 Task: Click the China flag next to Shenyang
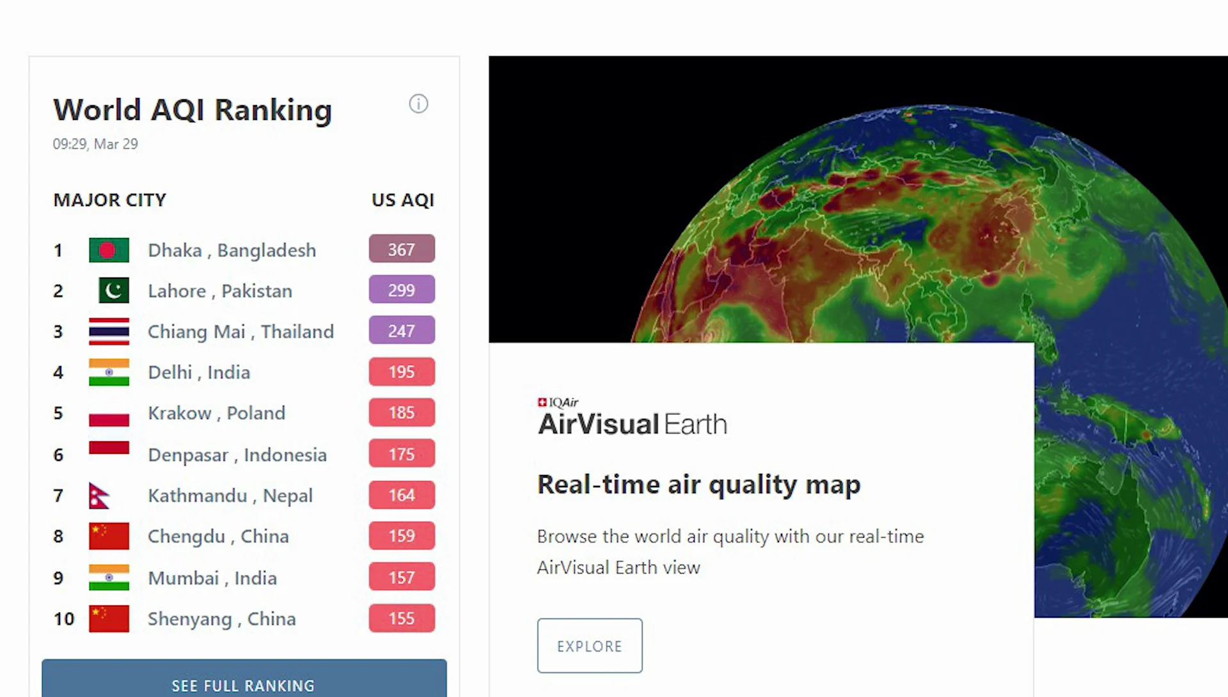(109, 618)
